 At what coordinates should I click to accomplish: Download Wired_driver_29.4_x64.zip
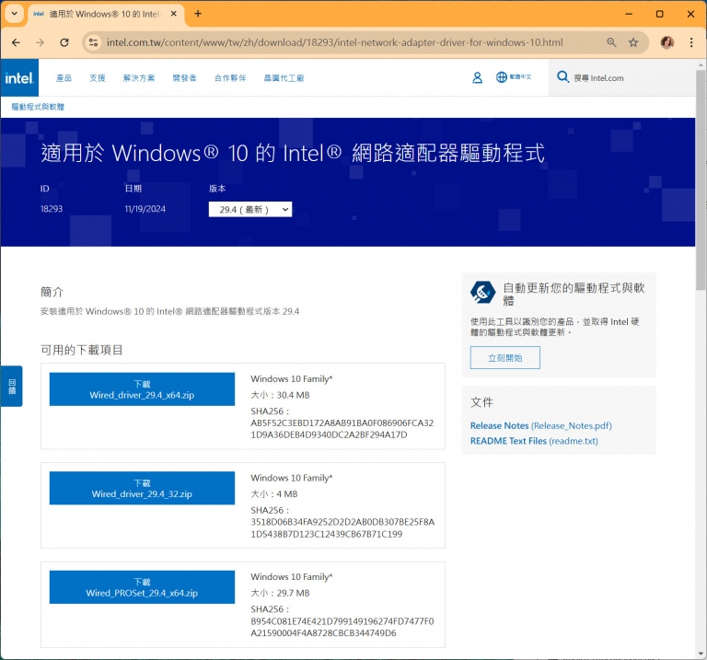142,389
